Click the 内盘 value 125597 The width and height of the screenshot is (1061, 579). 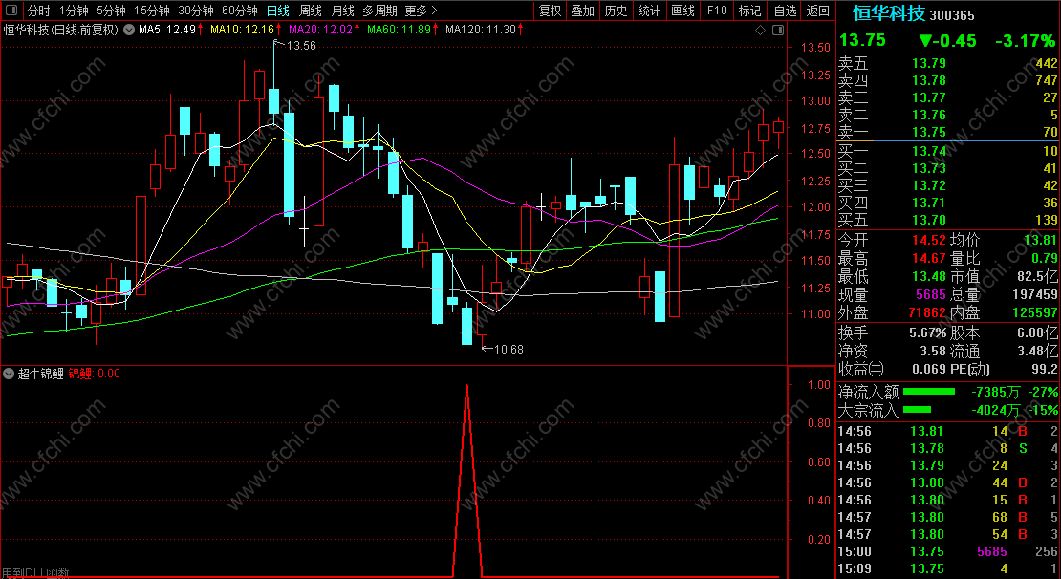pos(1032,313)
